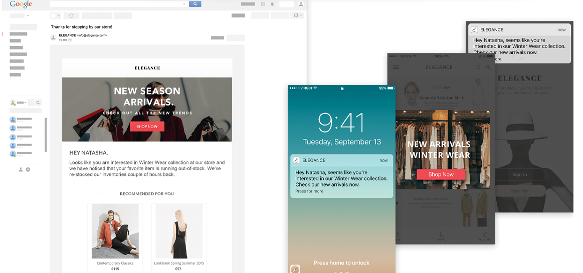Open the contacts person icon below chat list

click(21, 169)
